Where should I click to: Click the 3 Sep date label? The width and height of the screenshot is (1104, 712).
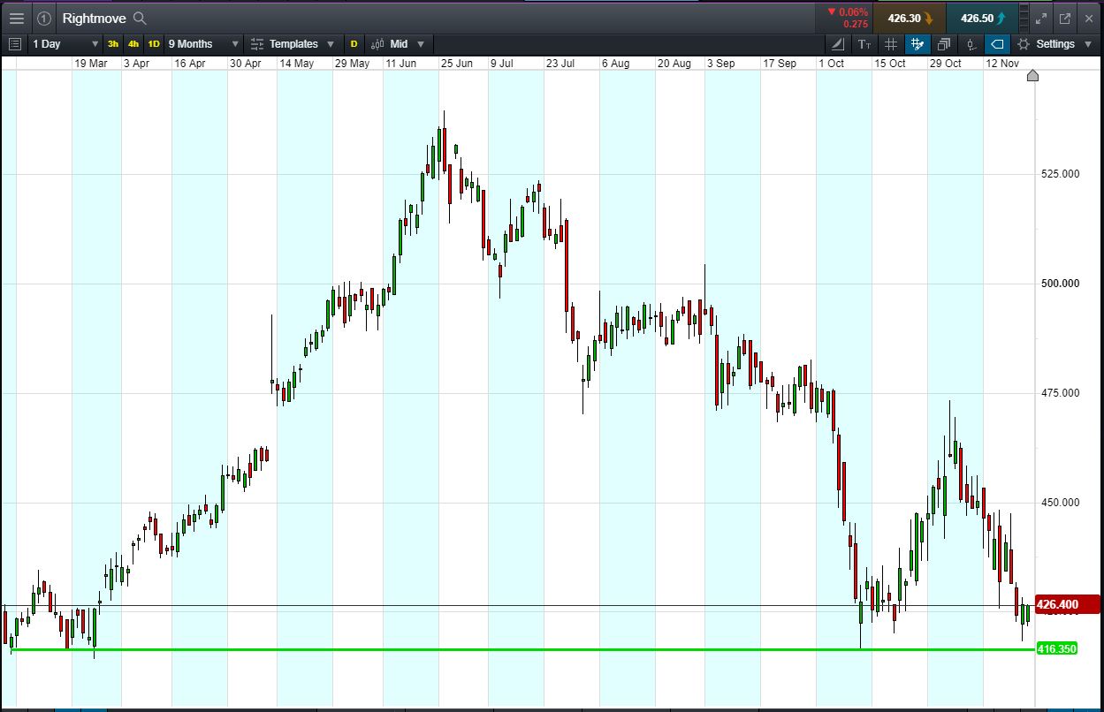click(x=720, y=63)
